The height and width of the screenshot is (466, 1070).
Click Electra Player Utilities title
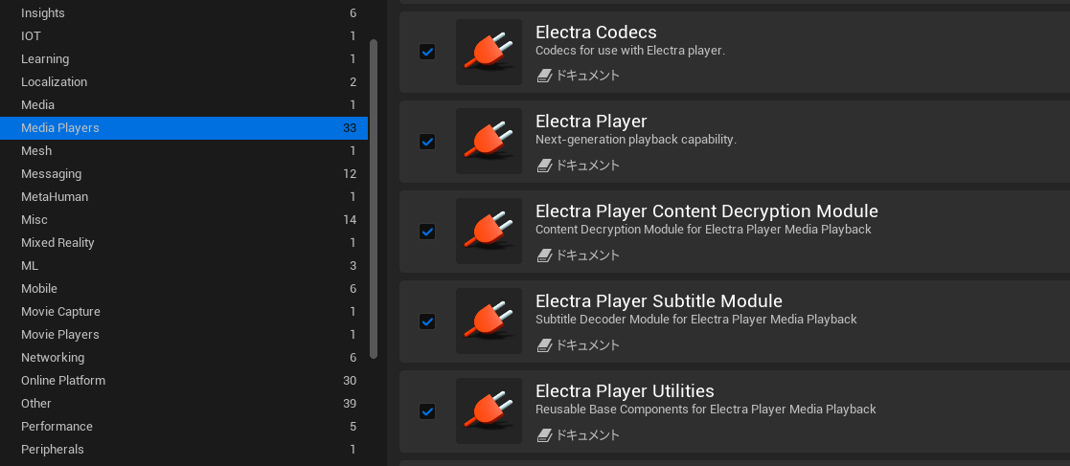(626, 391)
